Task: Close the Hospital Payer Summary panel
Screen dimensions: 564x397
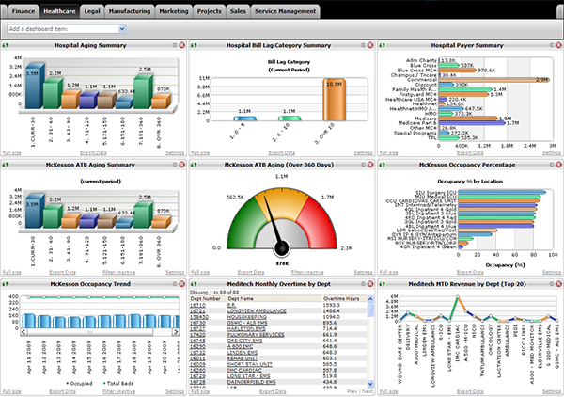Action: [x=559, y=45]
